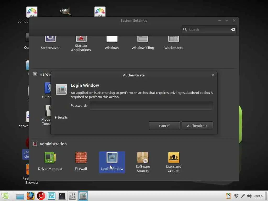
Task: Open Window Tiling settings
Action: click(x=143, y=43)
